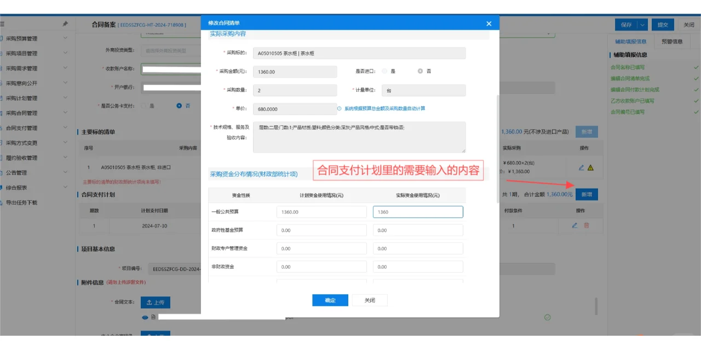Click the 保存 button

point(626,25)
